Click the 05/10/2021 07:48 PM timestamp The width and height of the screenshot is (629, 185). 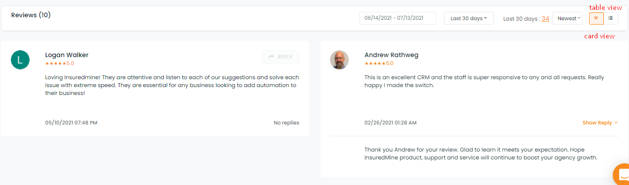pyautogui.click(x=71, y=123)
